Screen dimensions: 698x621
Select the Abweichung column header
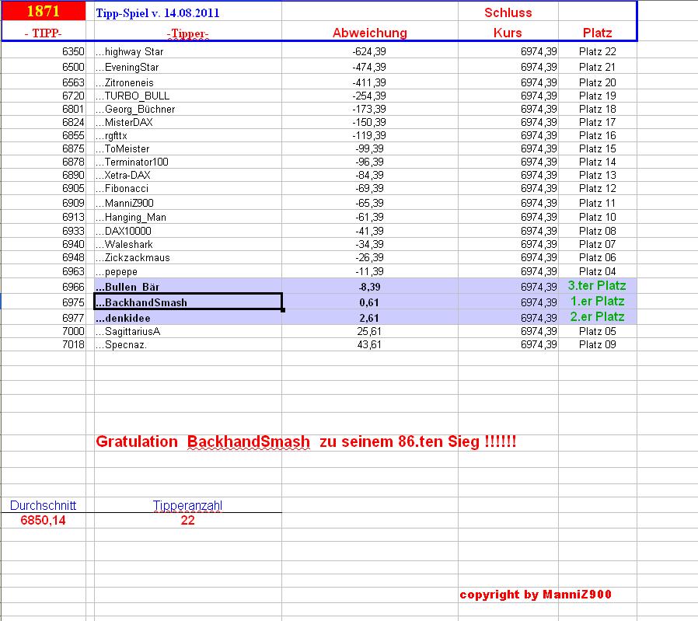point(369,33)
